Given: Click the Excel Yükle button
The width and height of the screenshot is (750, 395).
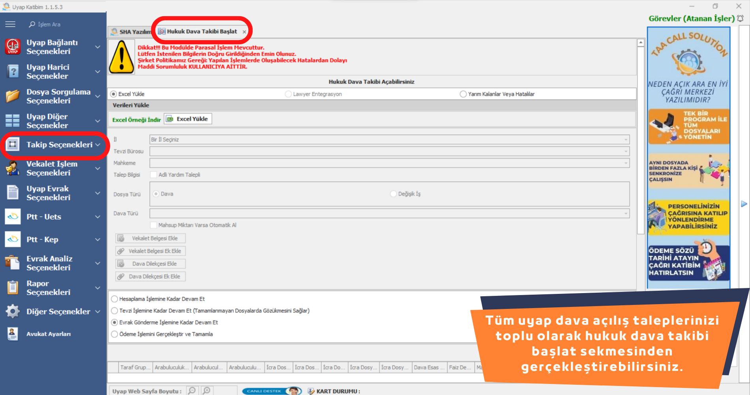Looking at the screenshot, I should (x=188, y=119).
